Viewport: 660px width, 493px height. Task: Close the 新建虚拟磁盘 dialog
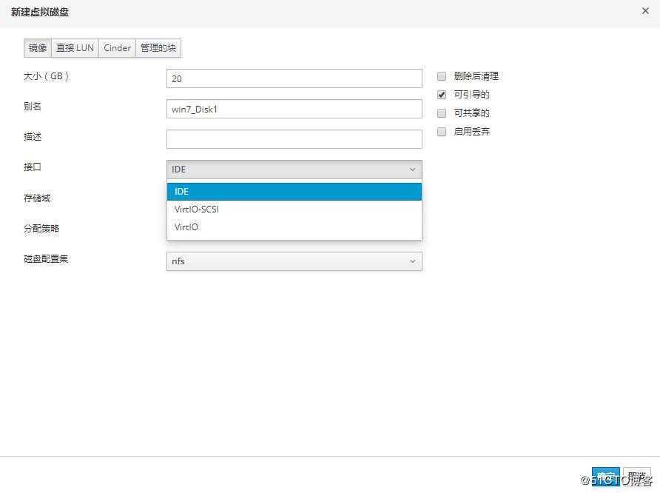[x=645, y=11]
